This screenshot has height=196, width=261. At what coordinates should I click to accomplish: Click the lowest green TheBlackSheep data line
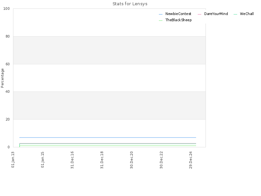point(108,146)
